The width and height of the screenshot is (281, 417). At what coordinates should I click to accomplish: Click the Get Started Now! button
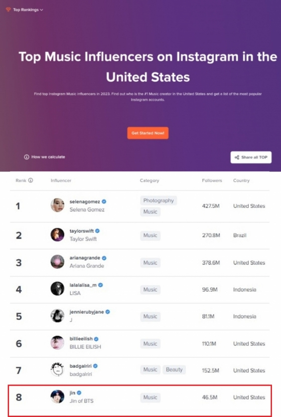148,133
